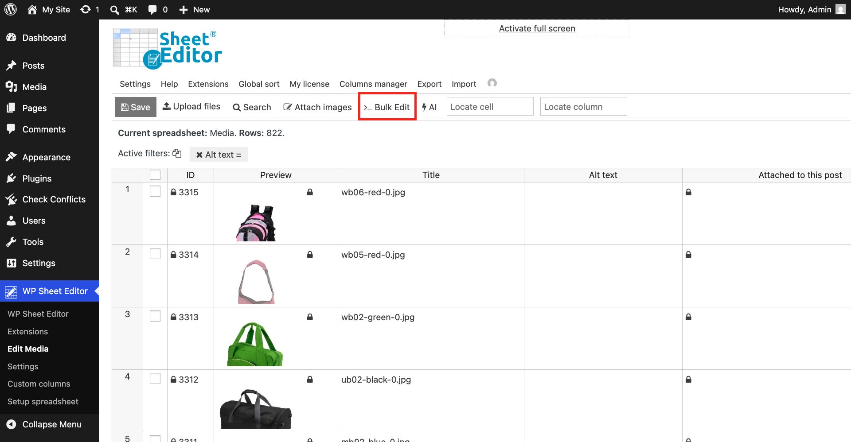Select the checkbox for row 3312
The width and height of the screenshot is (851, 442).
155,379
